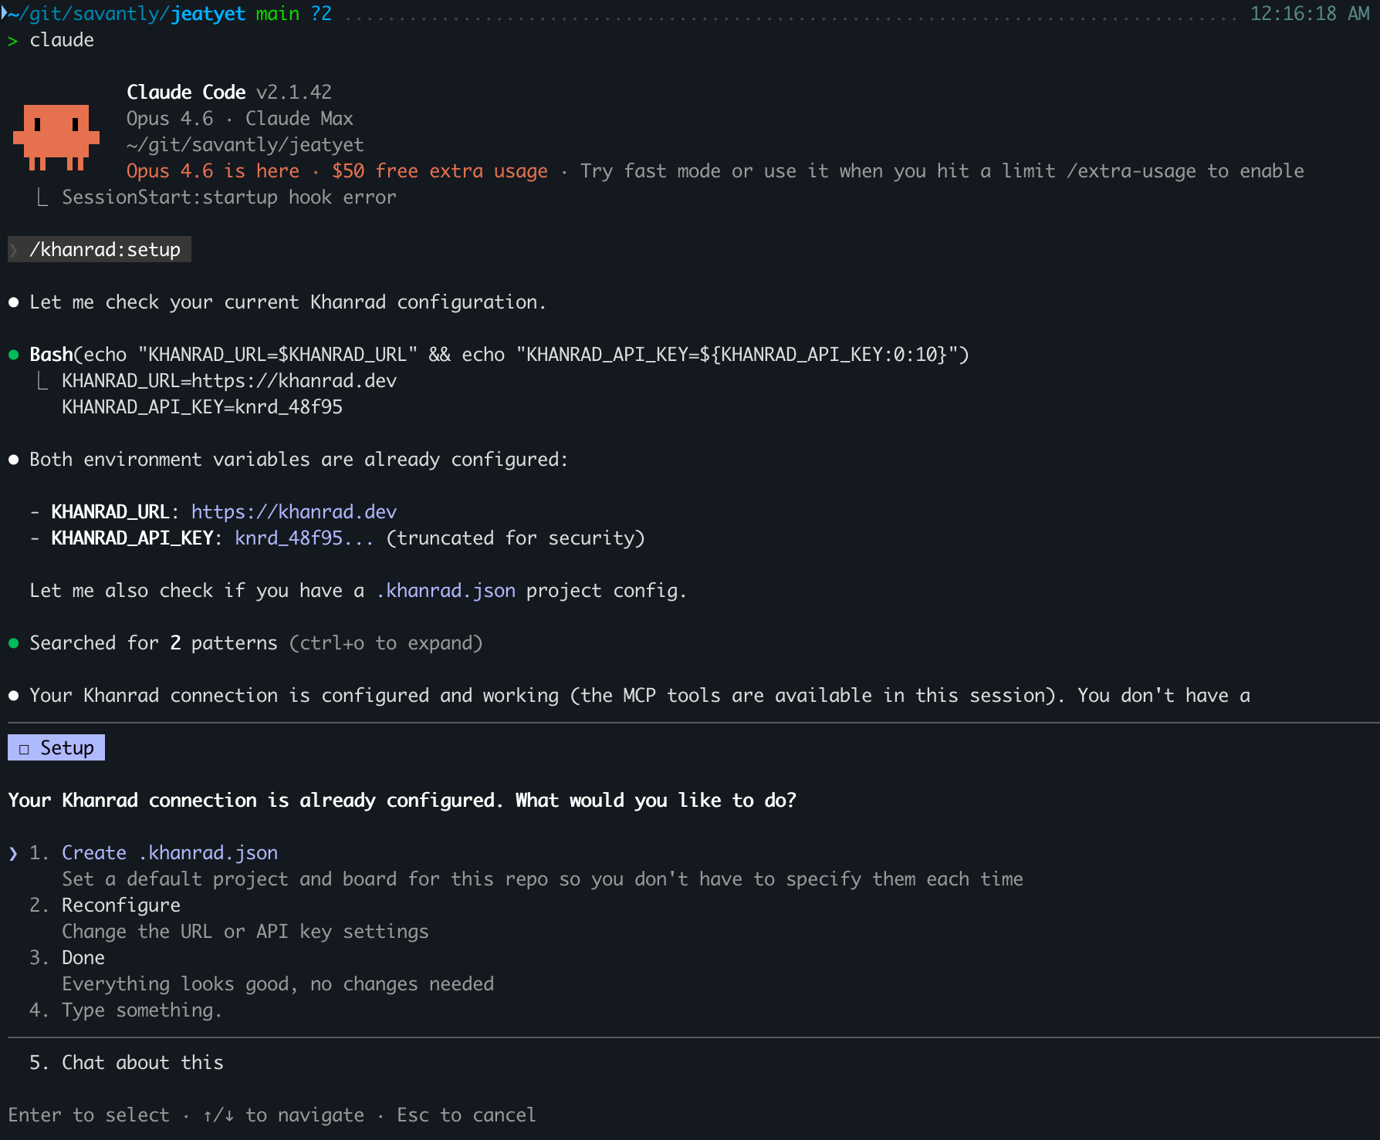Click the selection arrow beside Create .khanrad.json
Image resolution: width=1380 pixels, height=1140 pixels.
click(x=13, y=853)
